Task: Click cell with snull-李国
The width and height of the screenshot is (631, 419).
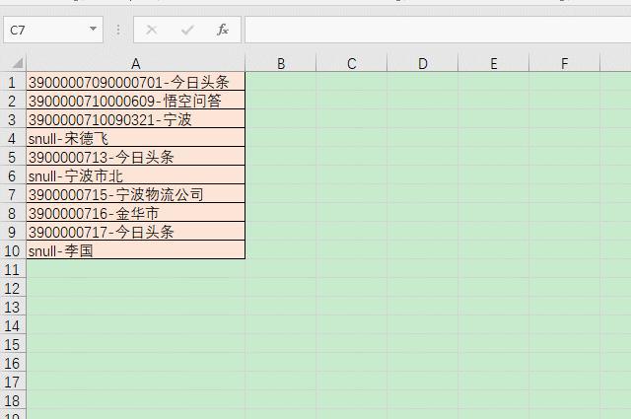Action: tap(136, 250)
